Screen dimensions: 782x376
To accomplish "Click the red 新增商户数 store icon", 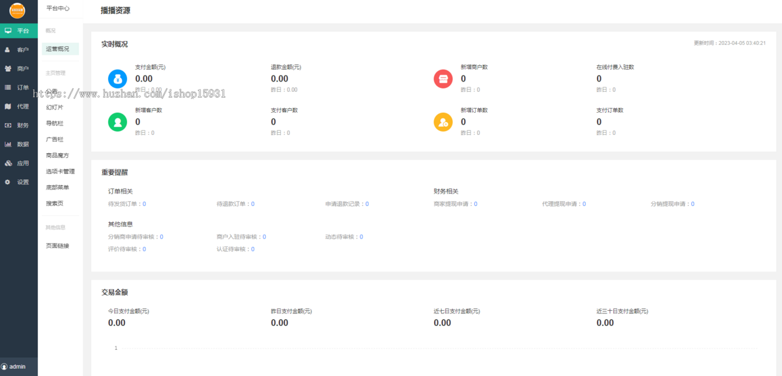I will point(443,79).
